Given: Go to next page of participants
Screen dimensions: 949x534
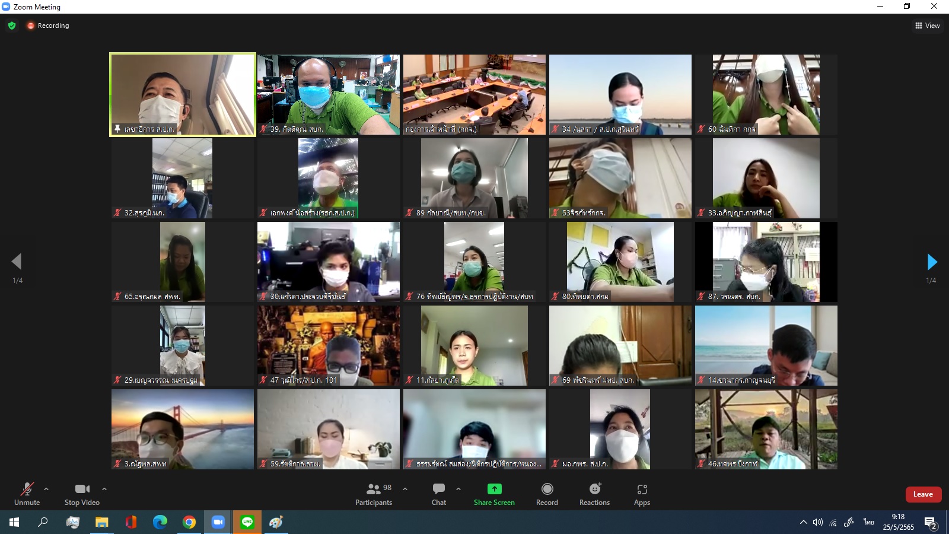Looking at the screenshot, I should tap(932, 262).
